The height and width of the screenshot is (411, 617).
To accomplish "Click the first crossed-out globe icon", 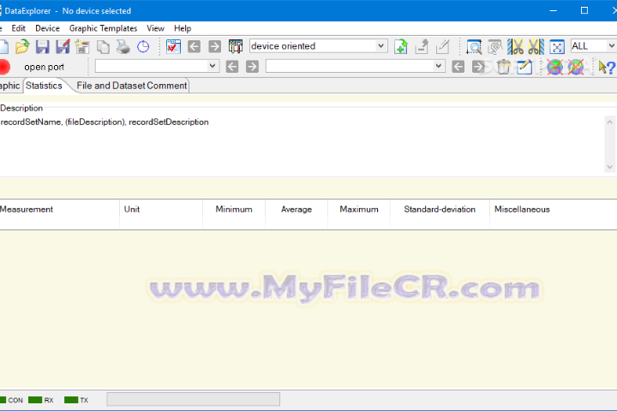I will tap(554, 67).
